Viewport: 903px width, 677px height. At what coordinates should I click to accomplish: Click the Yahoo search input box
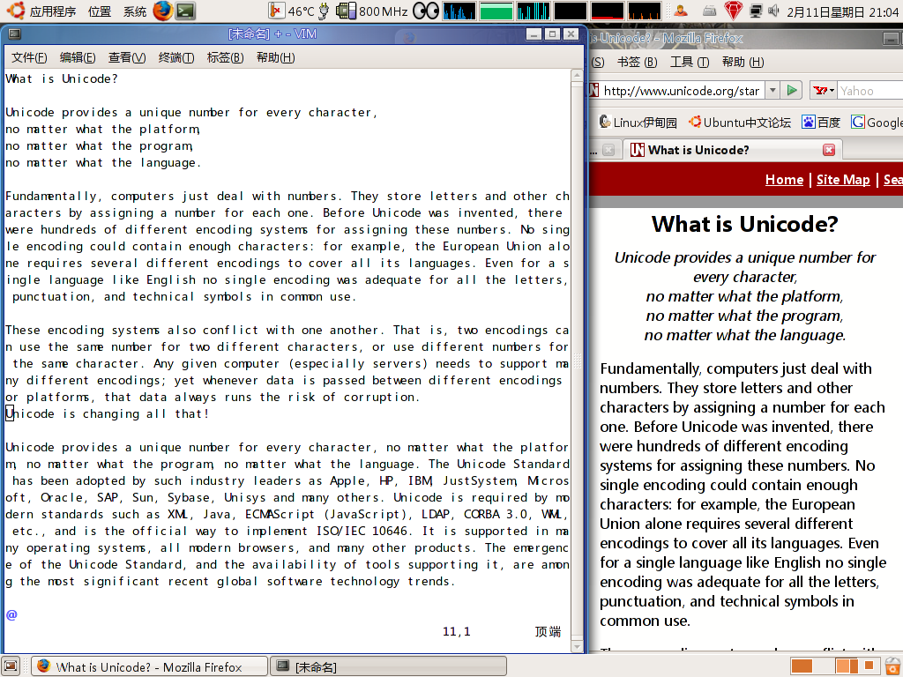pyautogui.click(x=869, y=91)
